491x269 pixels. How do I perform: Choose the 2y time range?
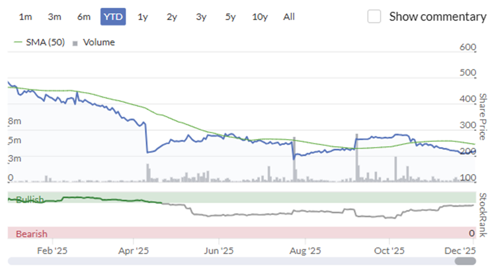click(172, 17)
